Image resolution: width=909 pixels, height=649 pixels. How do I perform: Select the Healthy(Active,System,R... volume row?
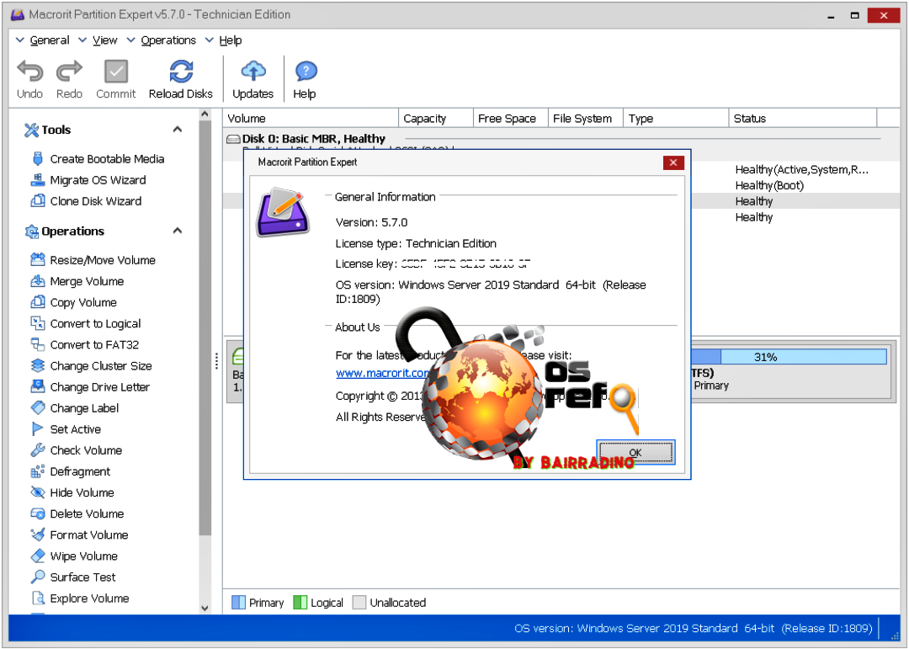(x=802, y=170)
